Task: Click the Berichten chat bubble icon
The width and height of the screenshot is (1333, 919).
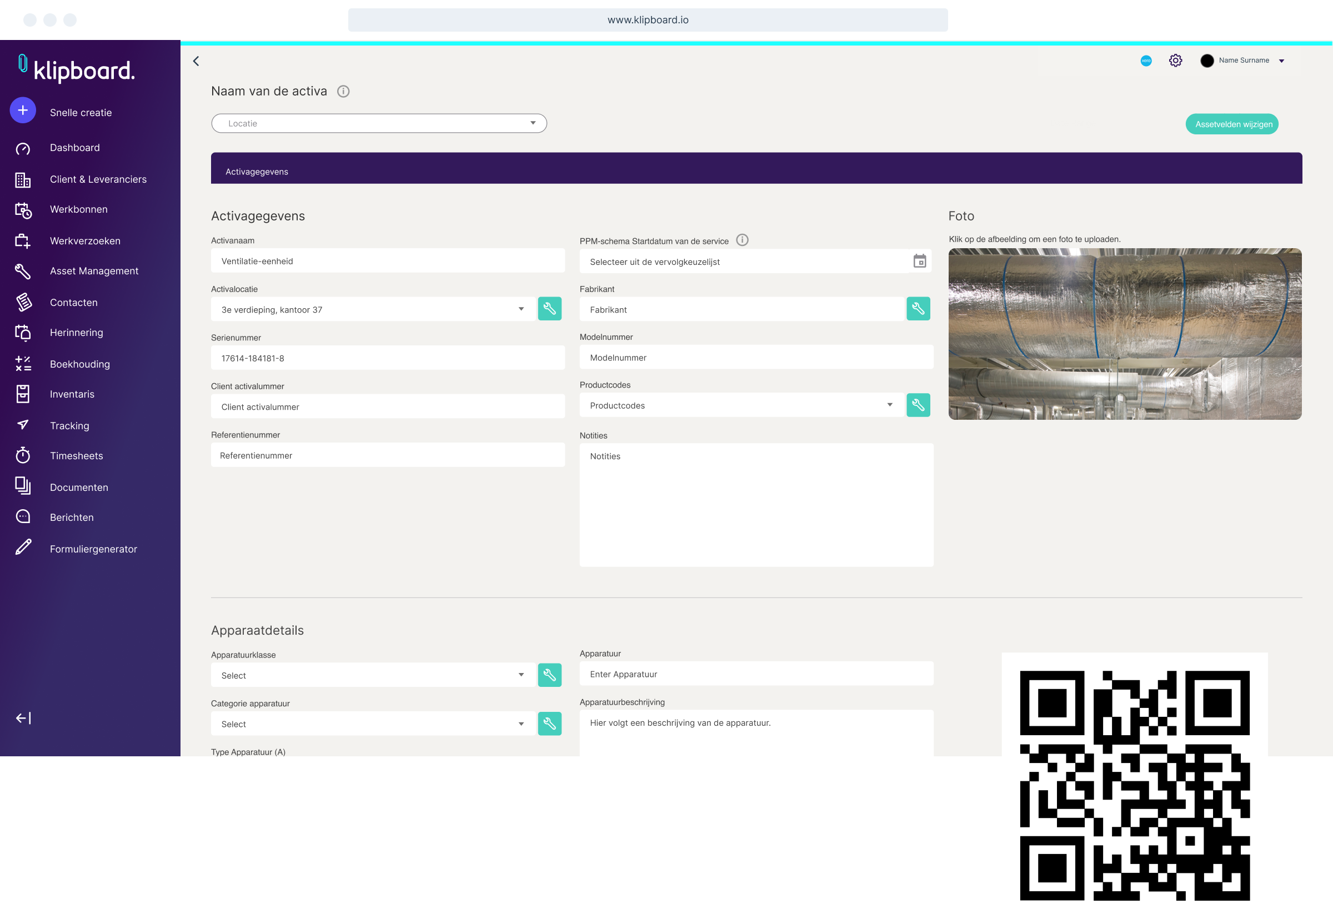Action: 23,517
